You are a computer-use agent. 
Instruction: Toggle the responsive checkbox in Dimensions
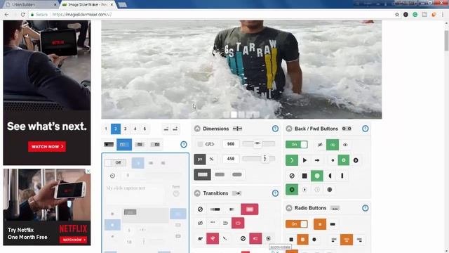tap(200, 144)
